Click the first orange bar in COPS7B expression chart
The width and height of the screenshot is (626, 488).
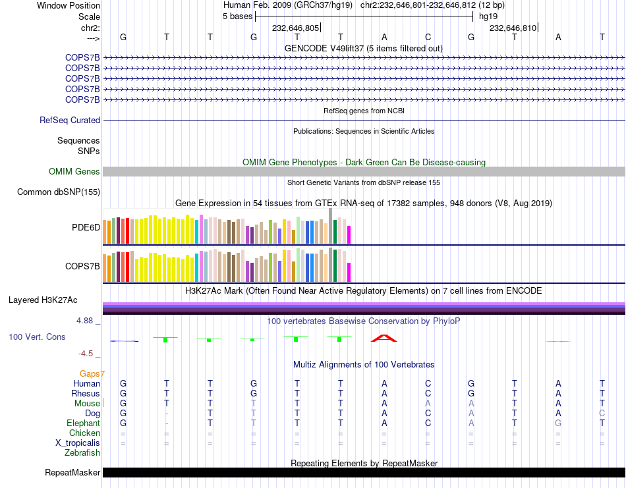[105, 267]
